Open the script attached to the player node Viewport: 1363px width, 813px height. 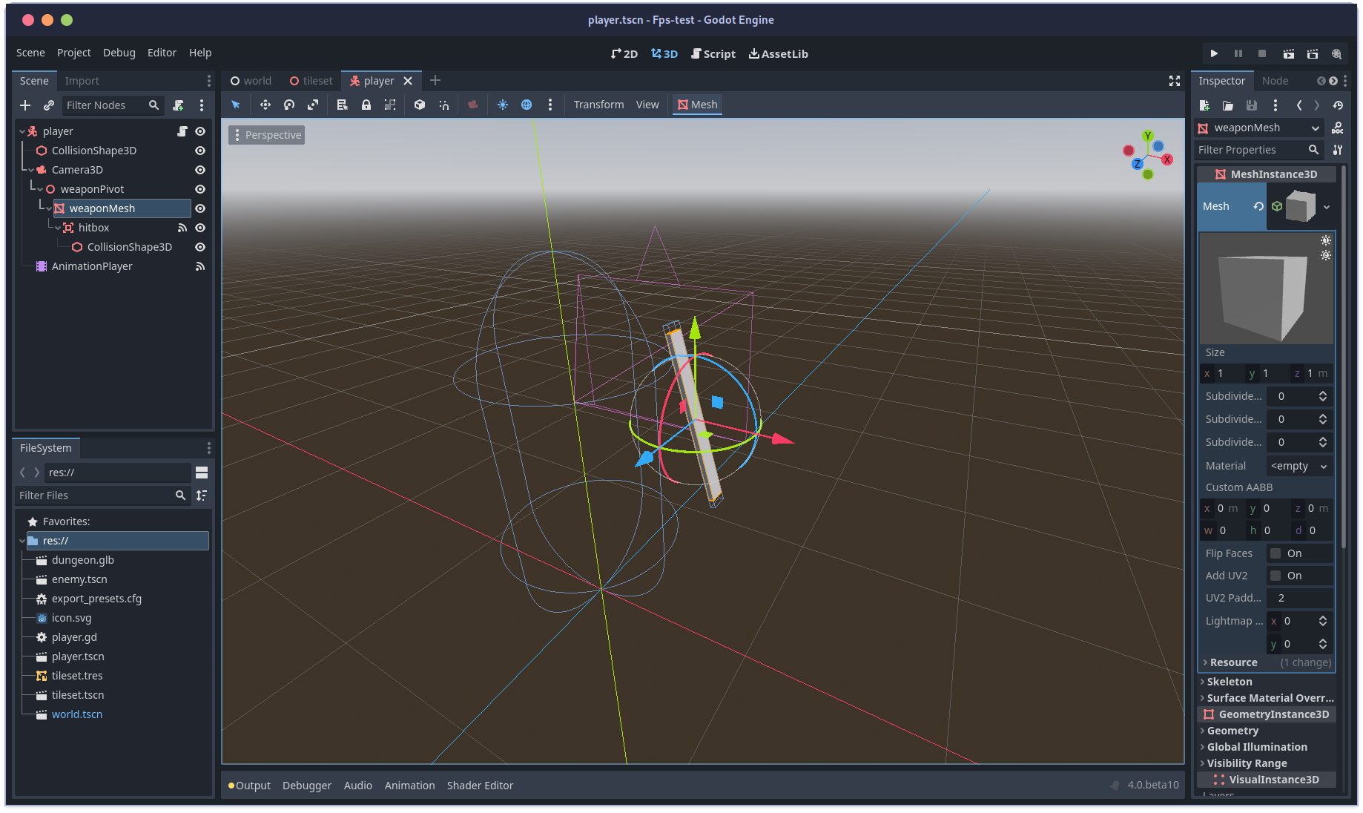[x=182, y=131]
